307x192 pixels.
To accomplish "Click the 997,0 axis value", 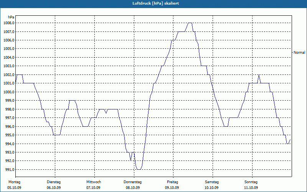I will coord(10,118).
